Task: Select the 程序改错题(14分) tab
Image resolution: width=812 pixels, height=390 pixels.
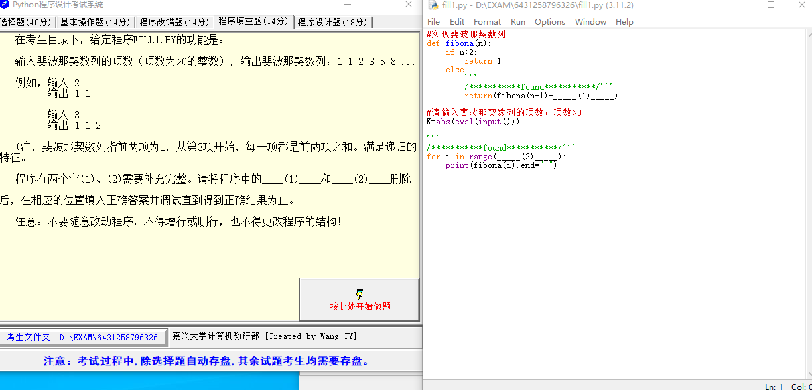Action: tap(174, 22)
